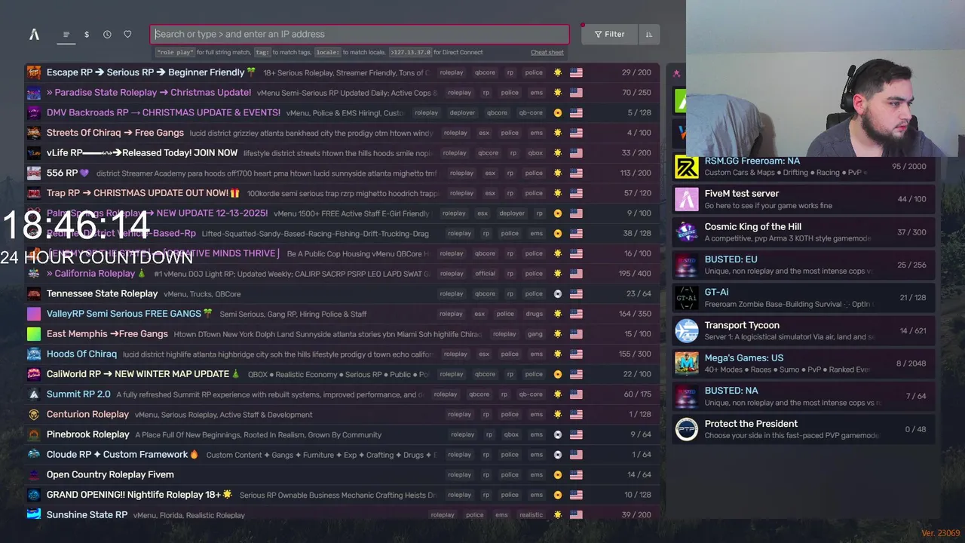Screen dimensions: 965x543
Task: Click the ValleyRP purple server icon
Action: tap(34, 314)
